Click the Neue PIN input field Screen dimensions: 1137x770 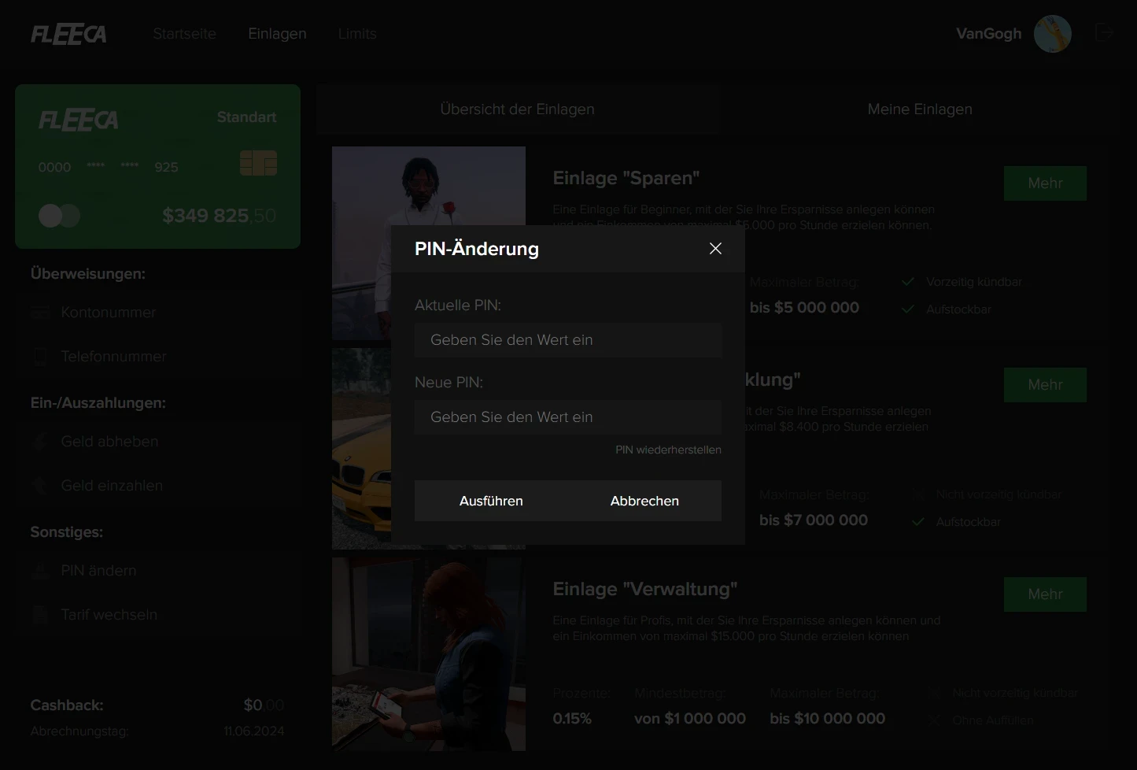pyautogui.click(x=567, y=417)
